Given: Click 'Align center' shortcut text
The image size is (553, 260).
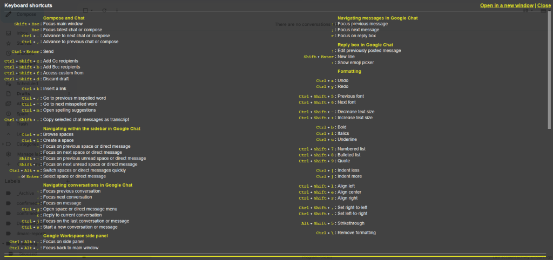Looking at the screenshot, I should pyautogui.click(x=349, y=192).
